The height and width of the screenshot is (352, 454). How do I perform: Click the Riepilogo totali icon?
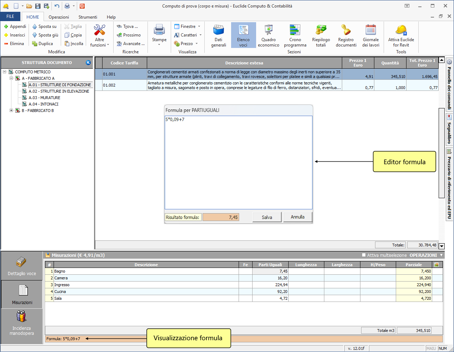coord(321,35)
